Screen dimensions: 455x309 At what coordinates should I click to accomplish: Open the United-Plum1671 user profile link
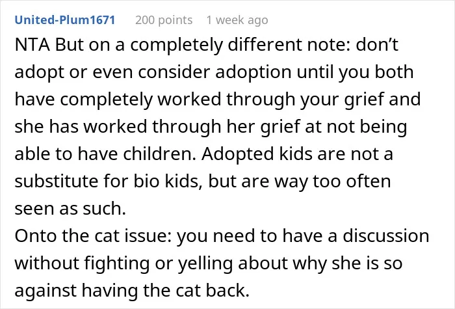65,20
